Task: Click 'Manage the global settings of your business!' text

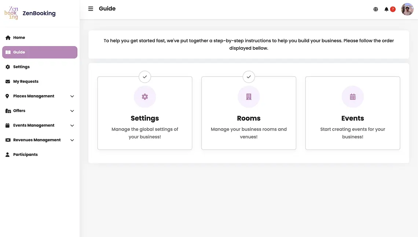Action: pyautogui.click(x=145, y=133)
